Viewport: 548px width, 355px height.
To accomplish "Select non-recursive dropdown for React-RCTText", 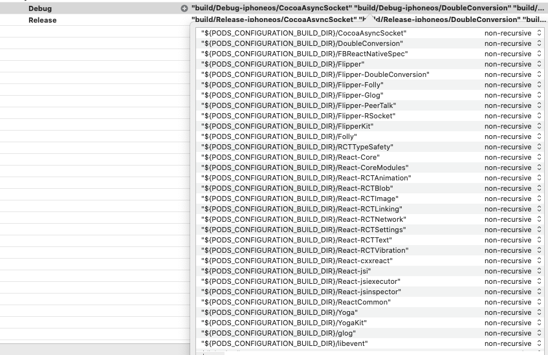I will [x=512, y=240].
